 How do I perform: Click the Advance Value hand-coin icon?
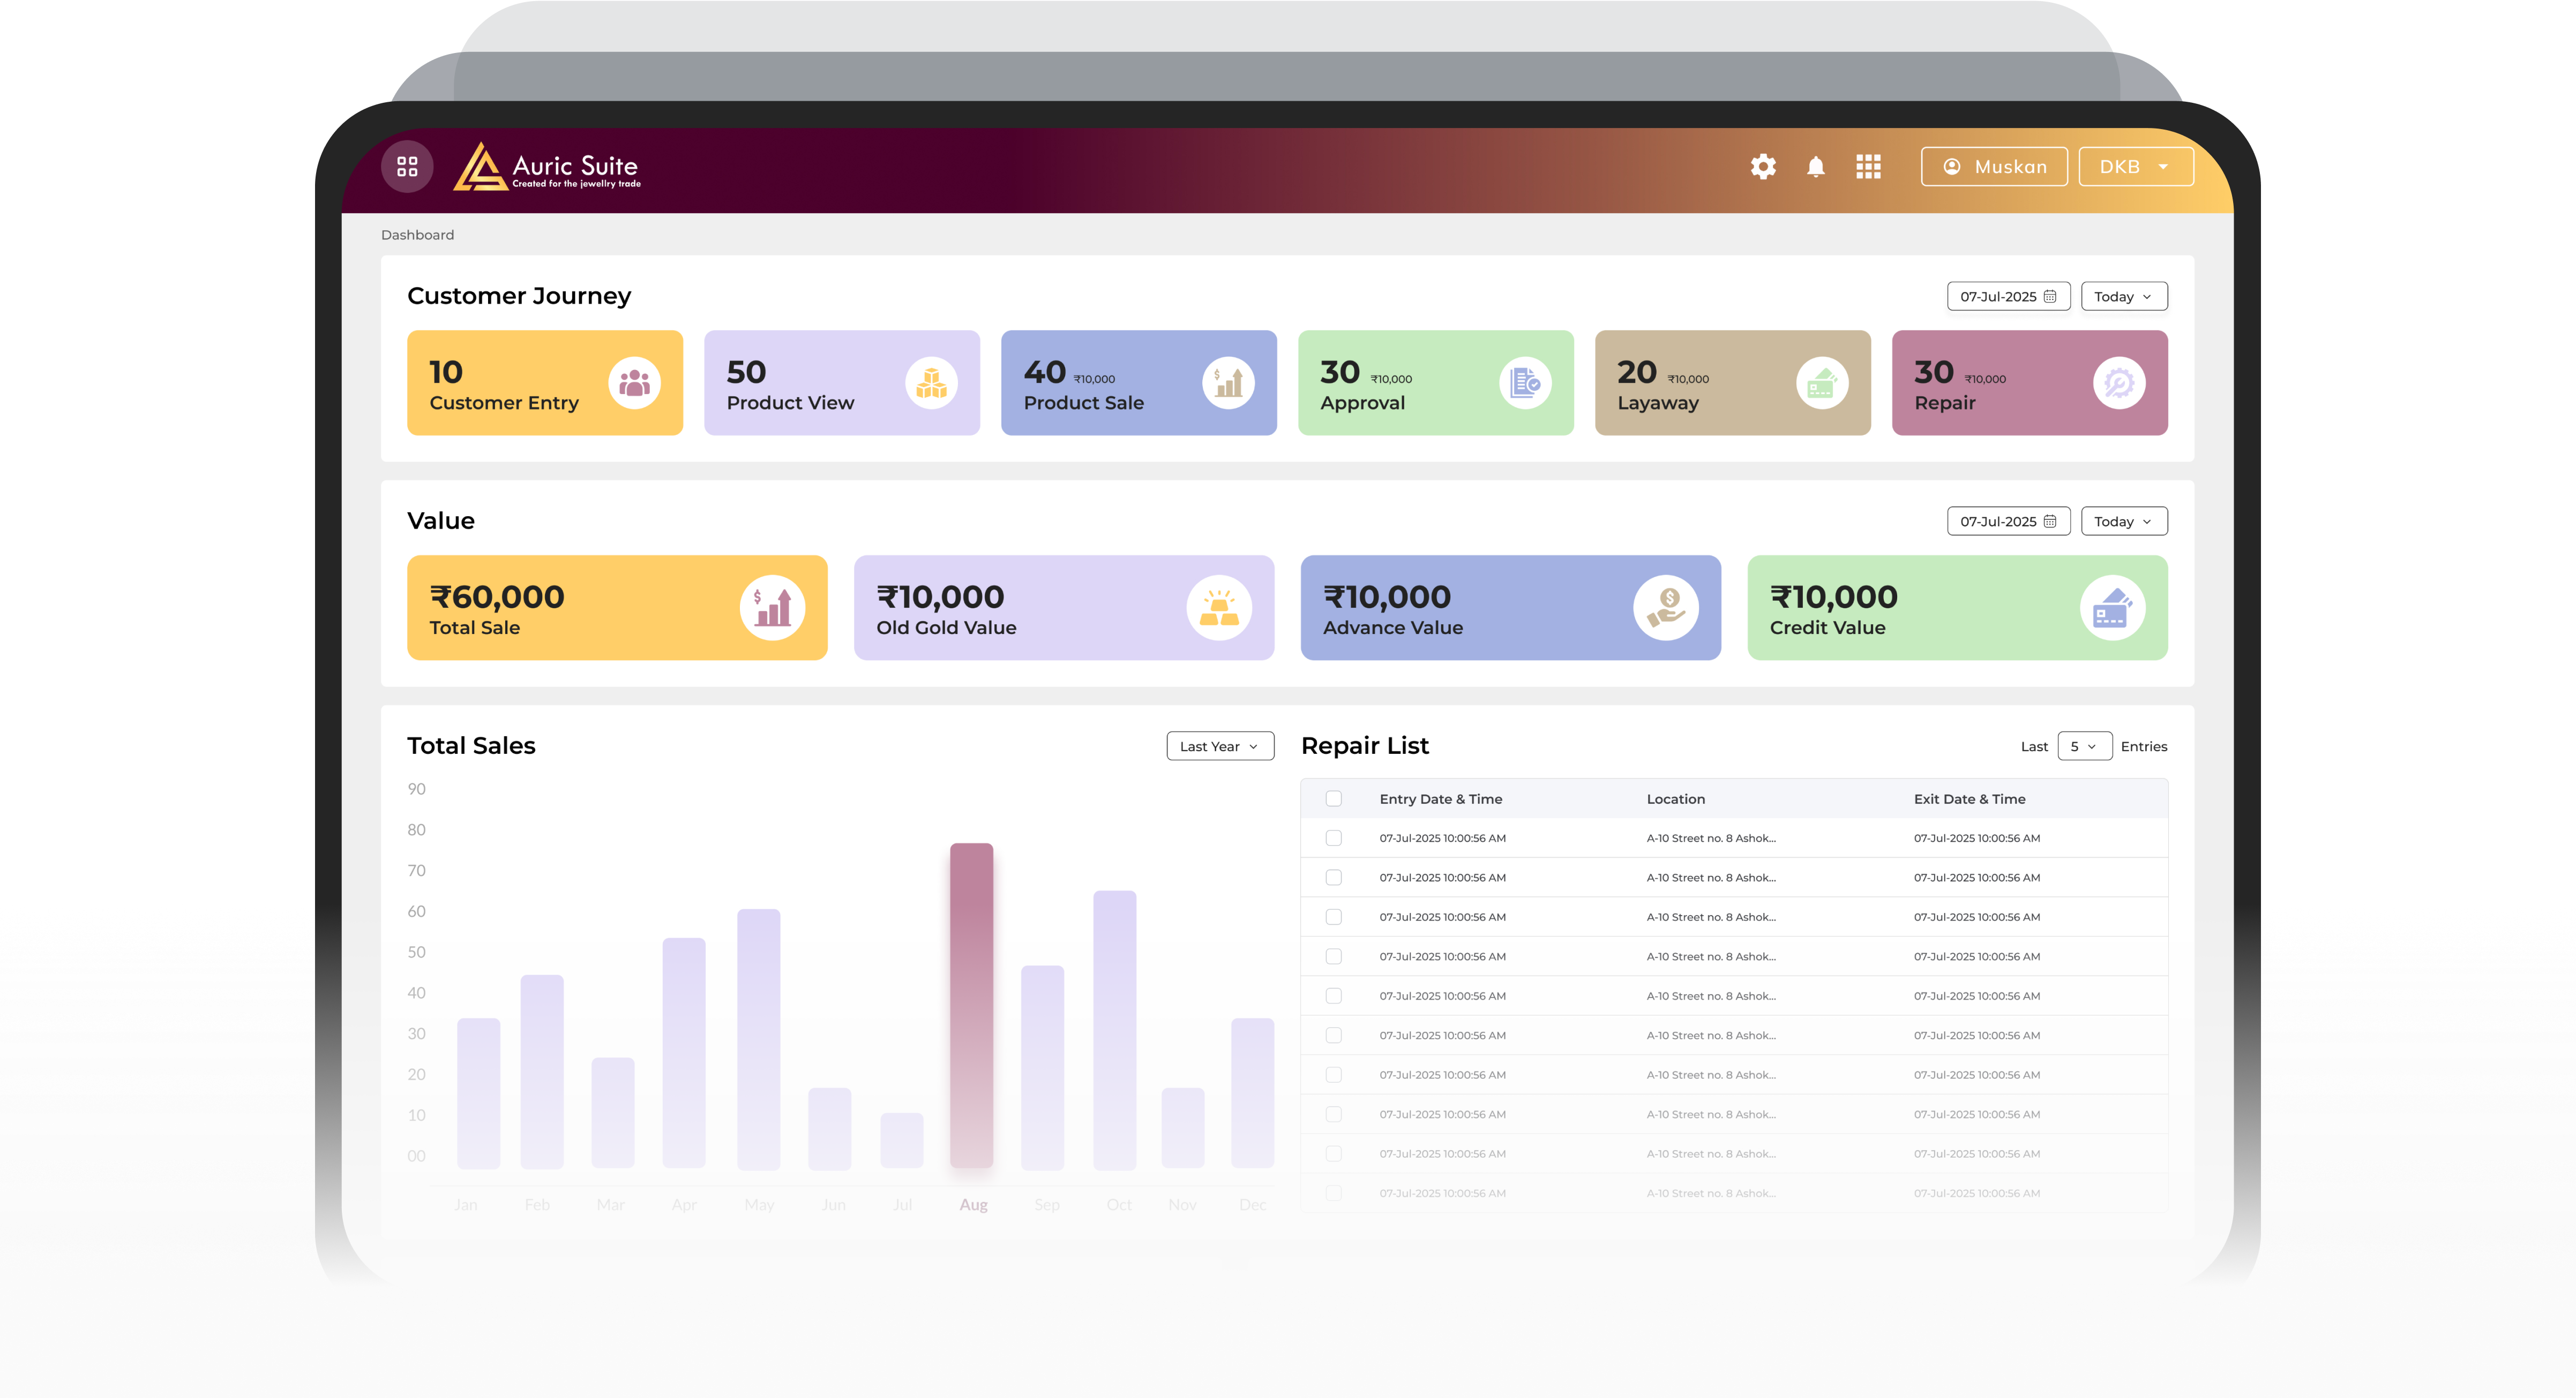coord(1665,608)
